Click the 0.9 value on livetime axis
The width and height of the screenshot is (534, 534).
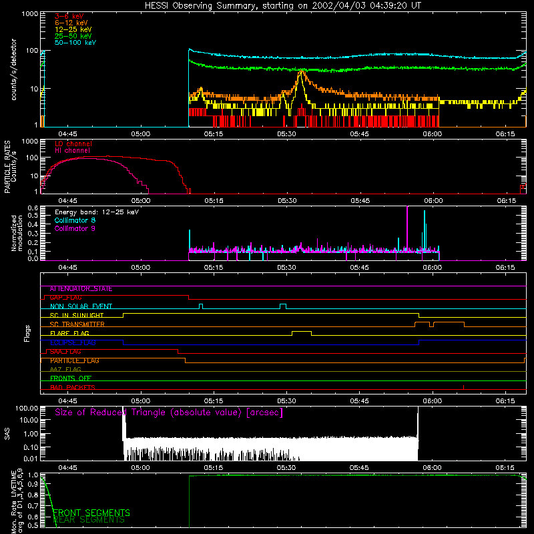(x=33, y=485)
